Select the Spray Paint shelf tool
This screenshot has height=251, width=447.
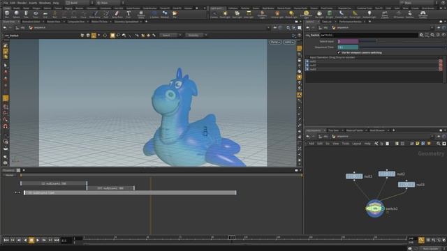pos(117,14)
